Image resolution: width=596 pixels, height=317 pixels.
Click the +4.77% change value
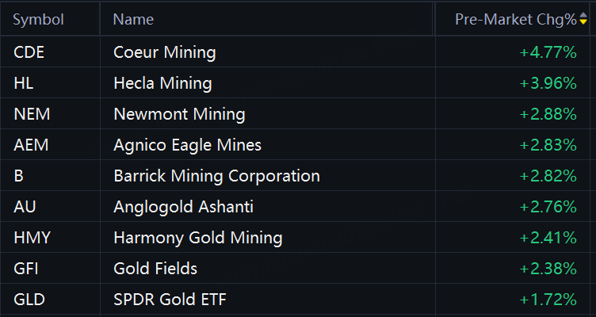pos(548,52)
